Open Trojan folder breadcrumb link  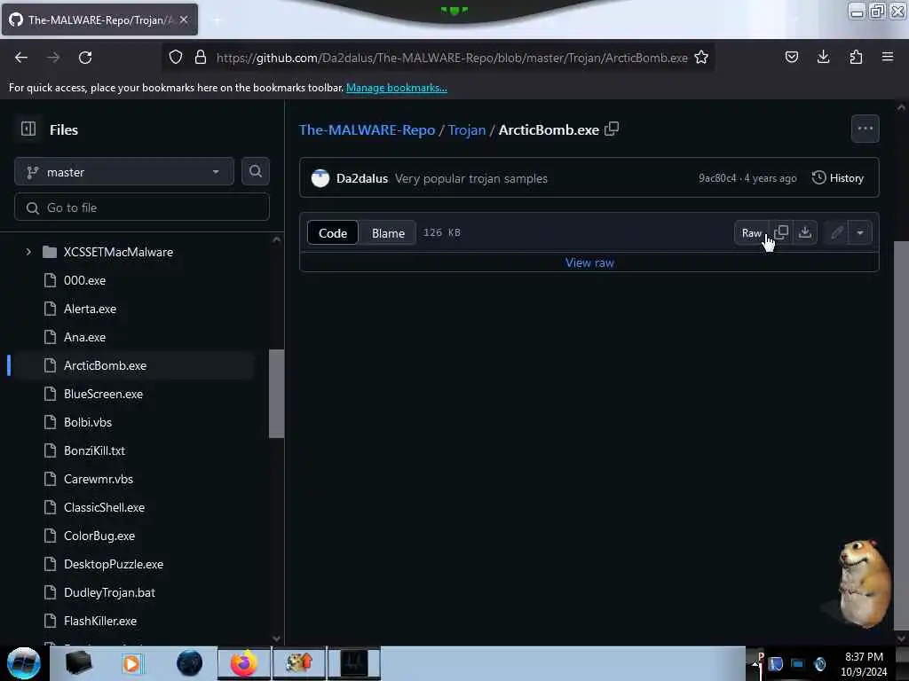(467, 129)
